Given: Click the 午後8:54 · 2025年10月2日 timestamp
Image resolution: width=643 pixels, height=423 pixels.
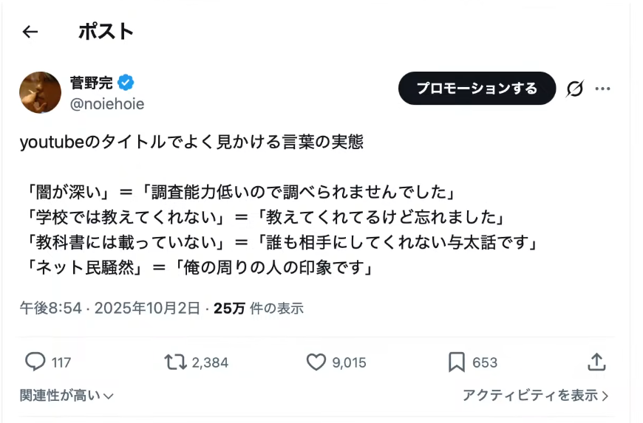Looking at the screenshot, I should click(110, 309).
